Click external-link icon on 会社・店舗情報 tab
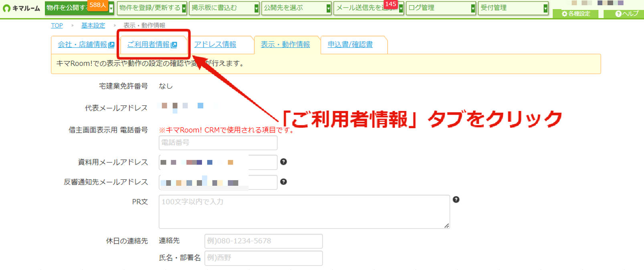 [x=111, y=45]
